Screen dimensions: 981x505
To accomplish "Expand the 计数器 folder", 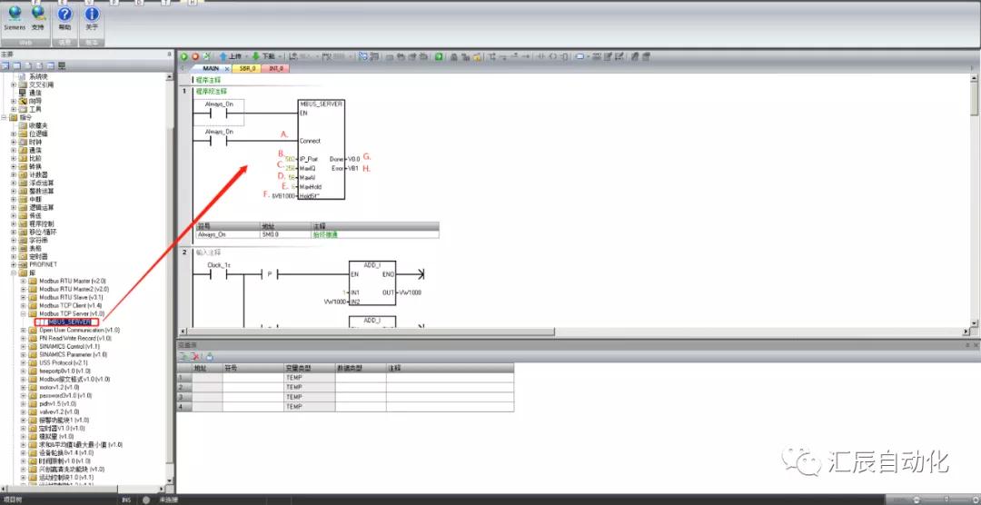I will point(14,174).
